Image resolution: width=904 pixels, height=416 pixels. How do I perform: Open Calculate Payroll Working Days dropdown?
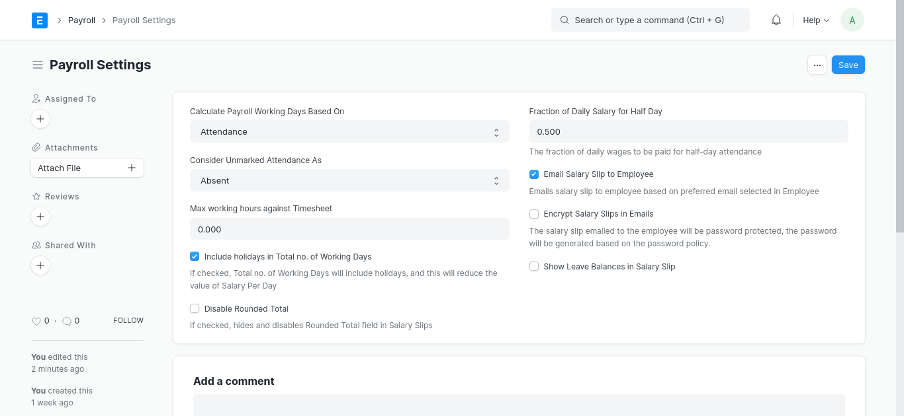[x=349, y=132]
